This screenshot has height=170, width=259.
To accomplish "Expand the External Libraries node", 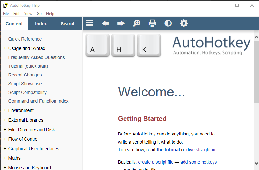I will [5, 120].
